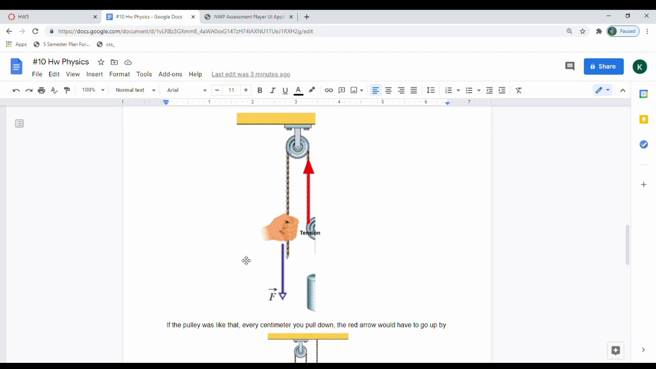Open the Format menu
656x369 pixels.
[x=119, y=74]
